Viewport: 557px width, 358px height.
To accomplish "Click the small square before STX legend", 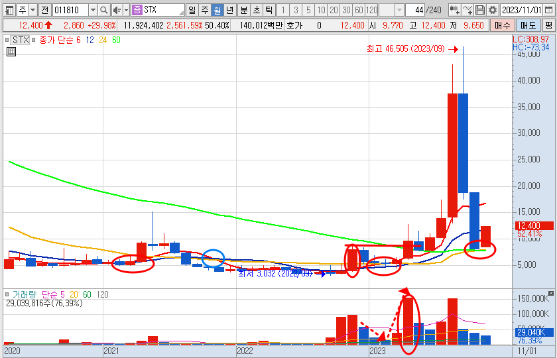I will [x=7, y=40].
